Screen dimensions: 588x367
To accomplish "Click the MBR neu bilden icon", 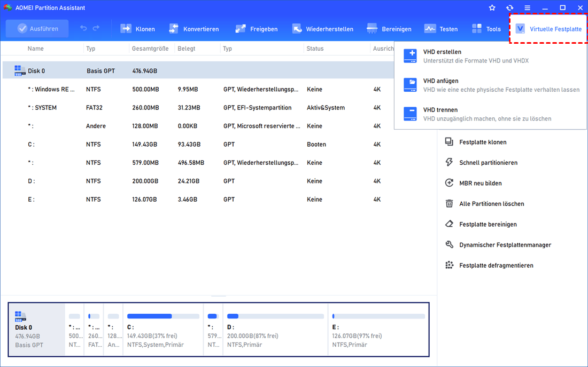I will pyautogui.click(x=449, y=182).
